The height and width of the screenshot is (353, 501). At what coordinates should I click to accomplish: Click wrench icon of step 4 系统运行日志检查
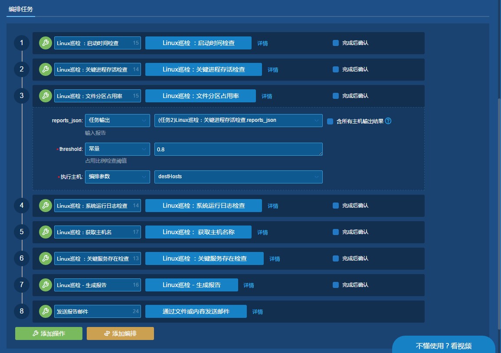pyautogui.click(x=46, y=206)
